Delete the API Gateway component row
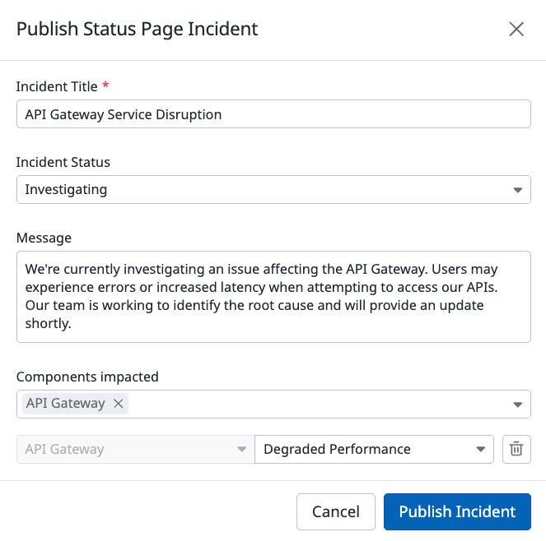 [516, 449]
